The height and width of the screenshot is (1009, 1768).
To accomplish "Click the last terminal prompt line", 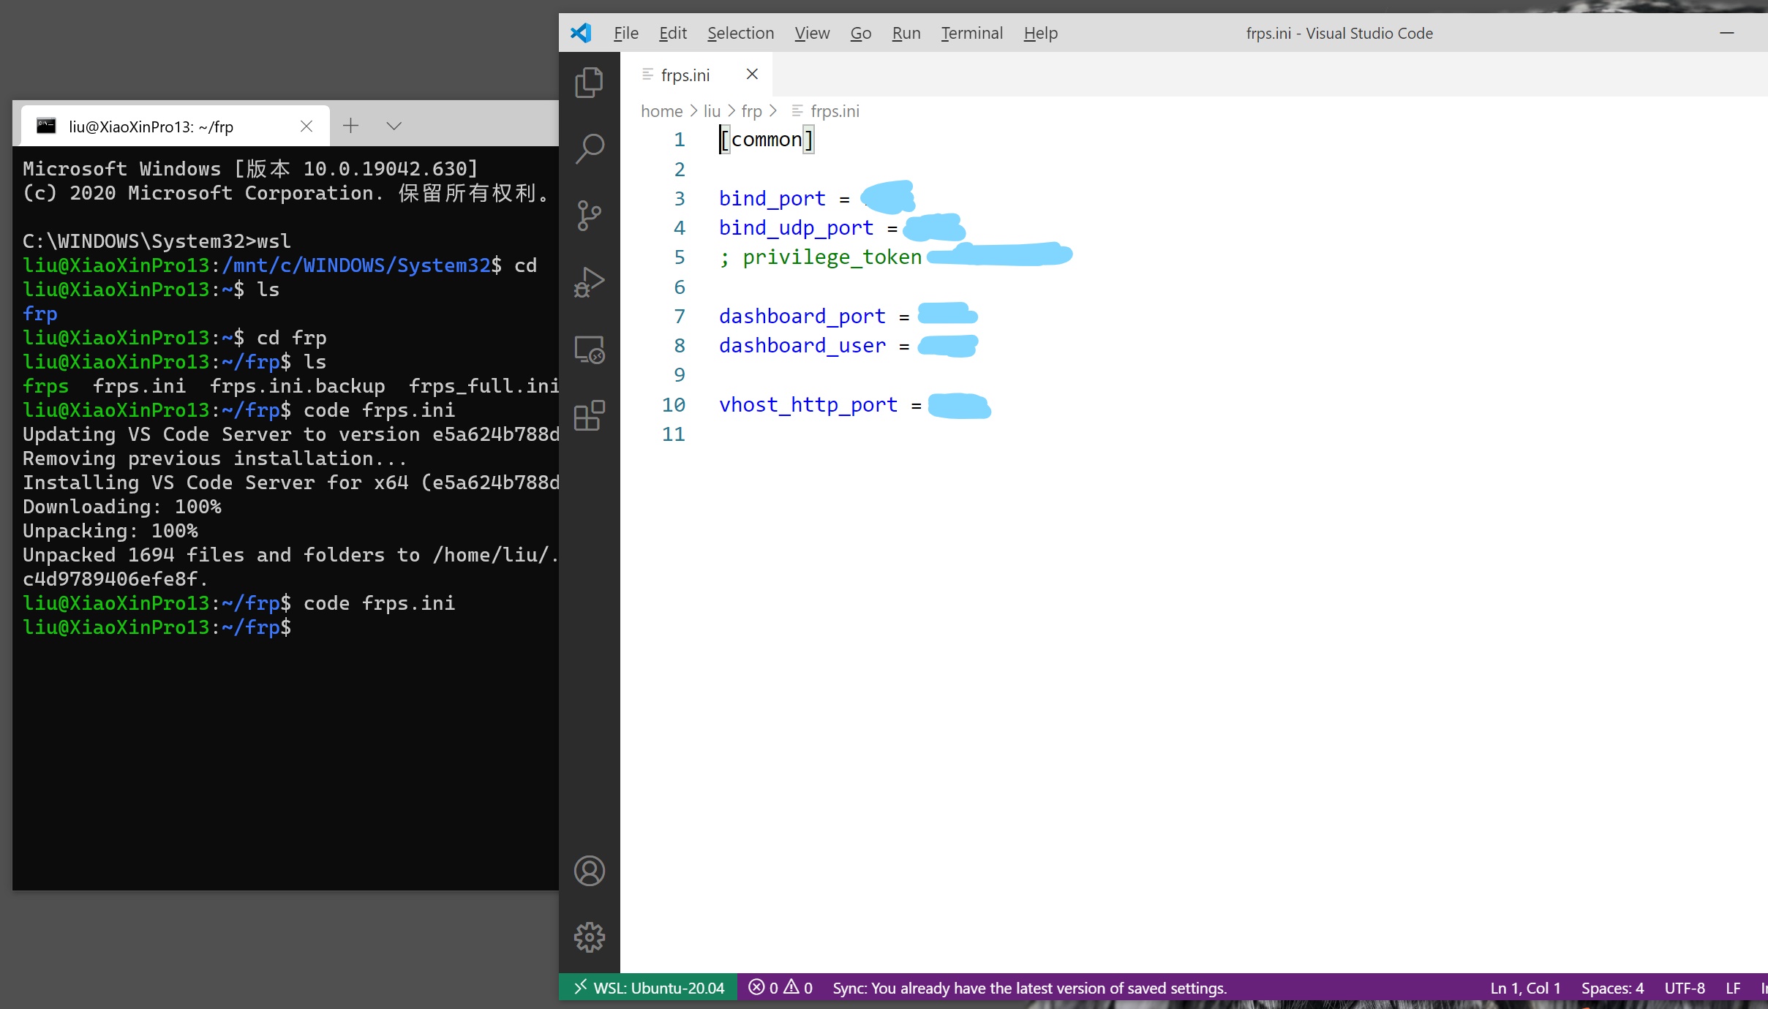I will [157, 627].
